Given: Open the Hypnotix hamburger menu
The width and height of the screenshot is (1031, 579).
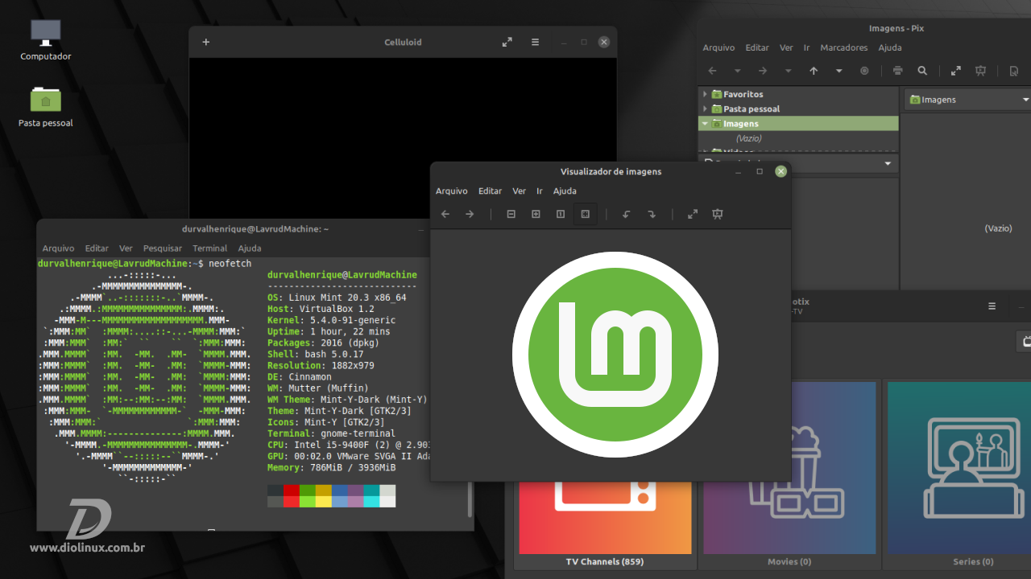Looking at the screenshot, I should (x=992, y=306).
